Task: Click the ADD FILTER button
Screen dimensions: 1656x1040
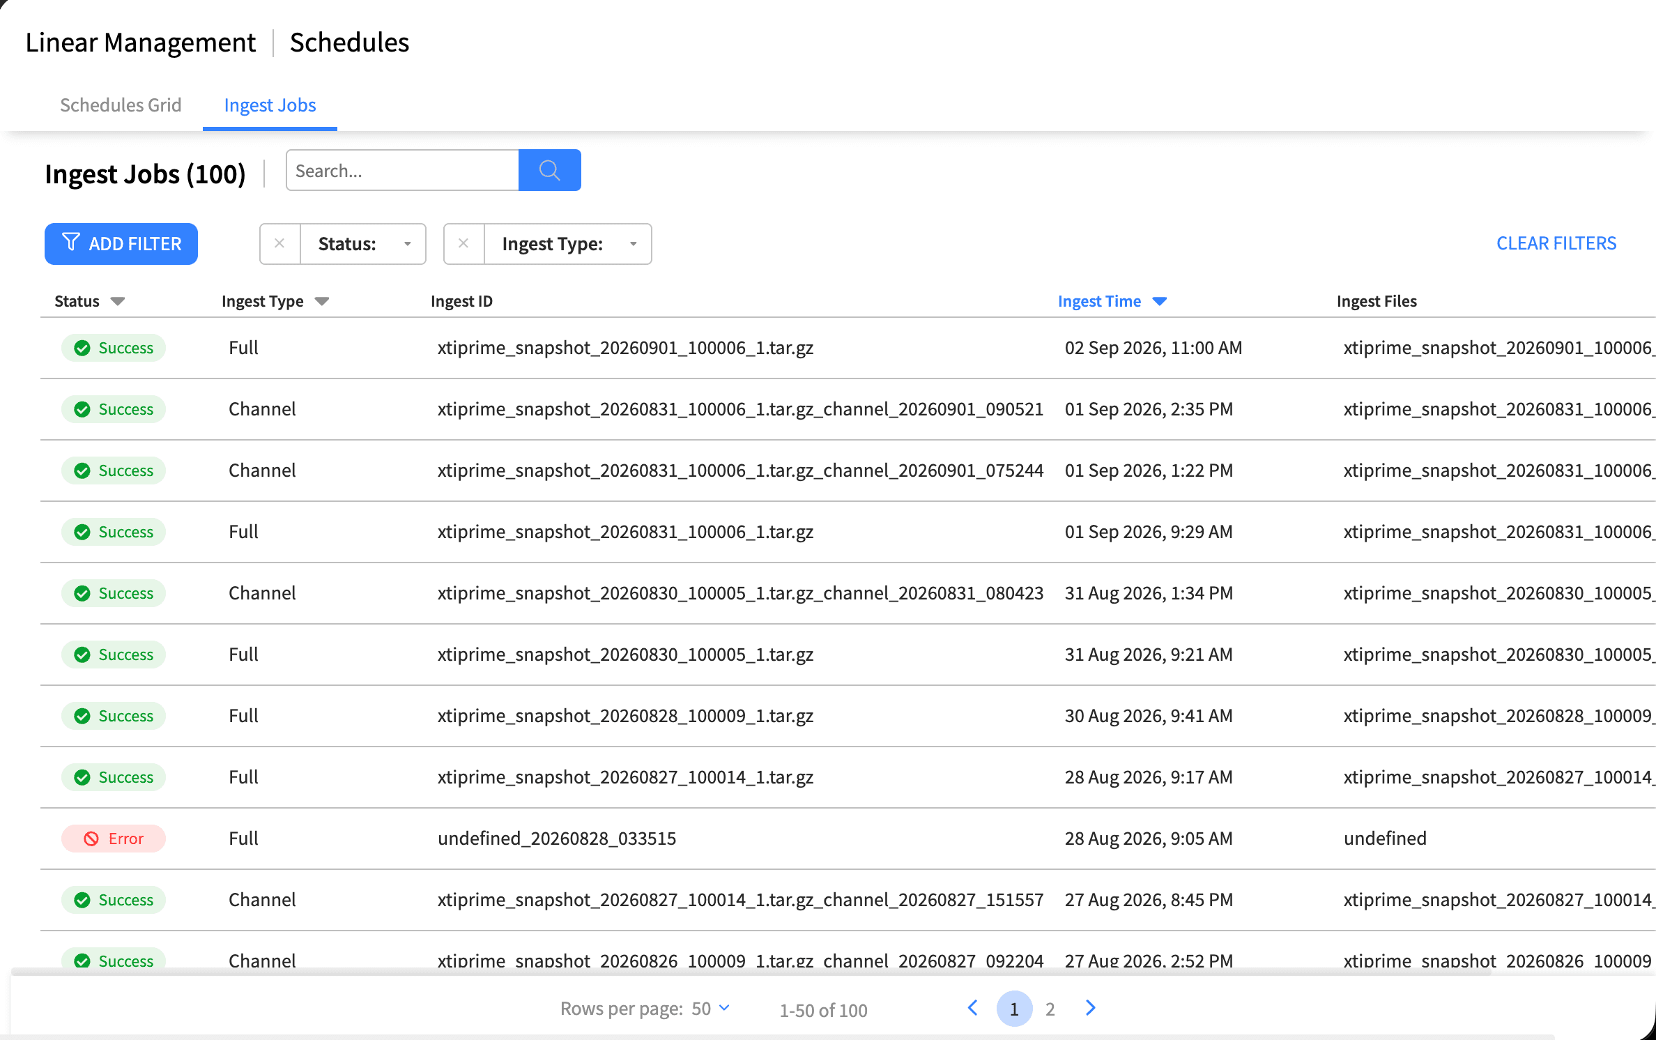Action: 121,243
